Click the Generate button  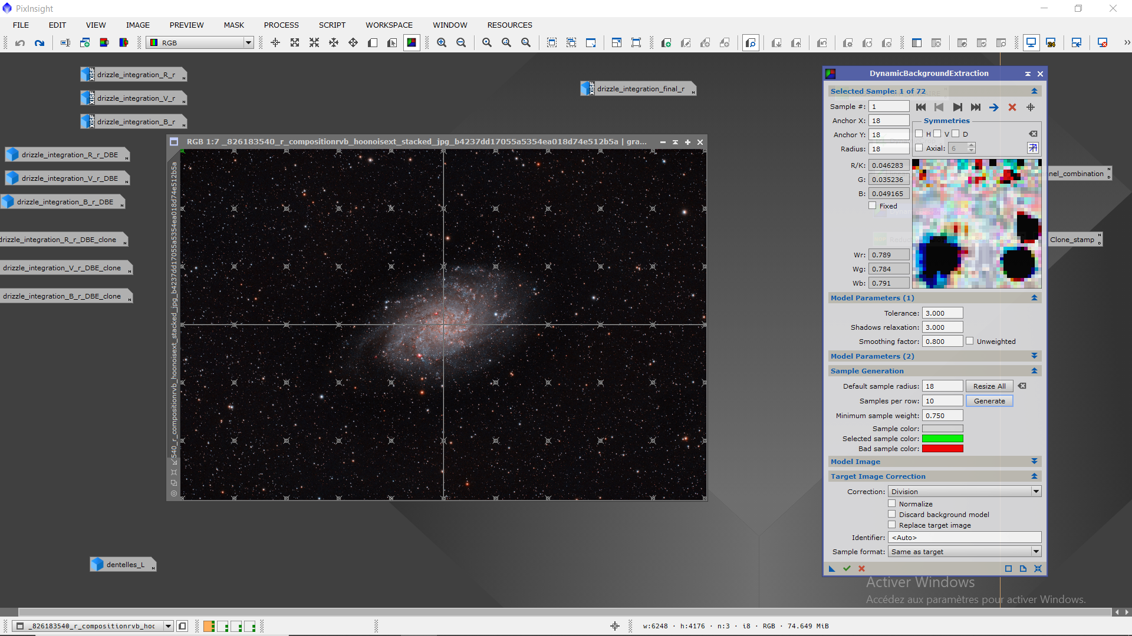[989, 401]
